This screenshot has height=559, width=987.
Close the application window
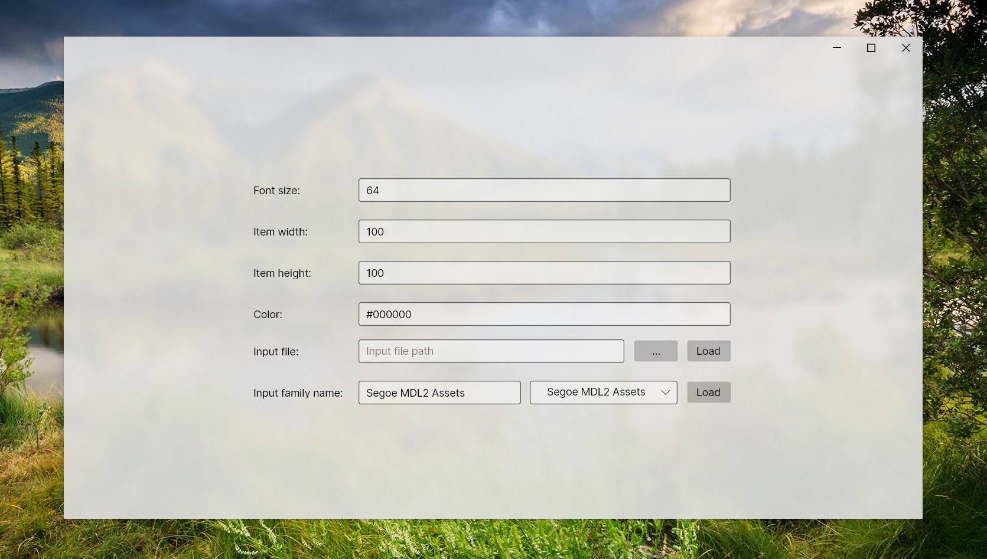pos(905,48)
